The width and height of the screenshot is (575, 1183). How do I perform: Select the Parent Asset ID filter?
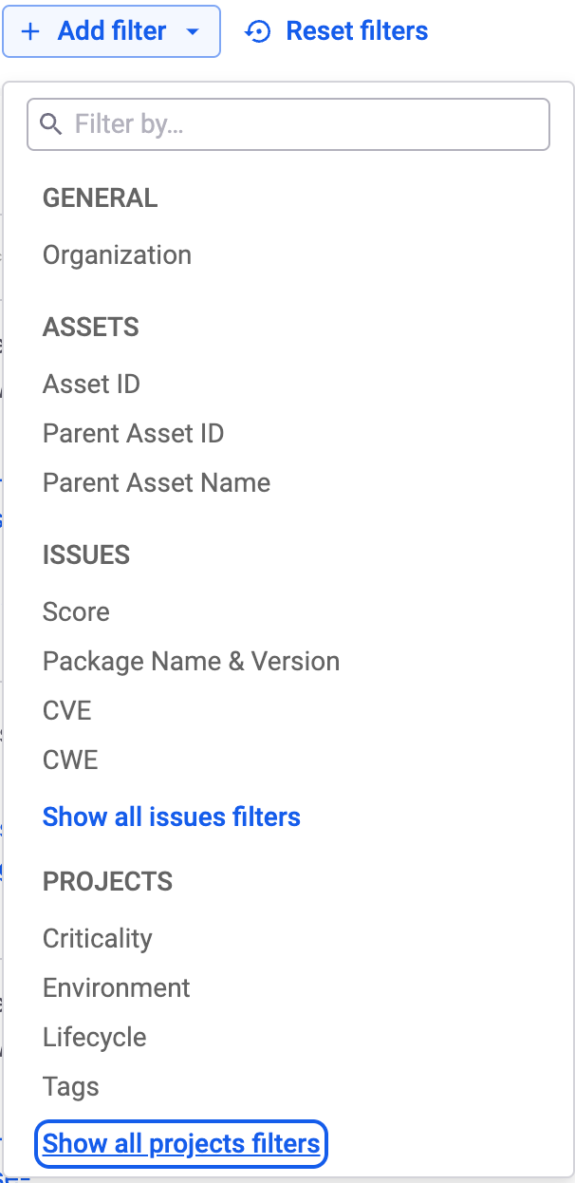click(133, 433)
